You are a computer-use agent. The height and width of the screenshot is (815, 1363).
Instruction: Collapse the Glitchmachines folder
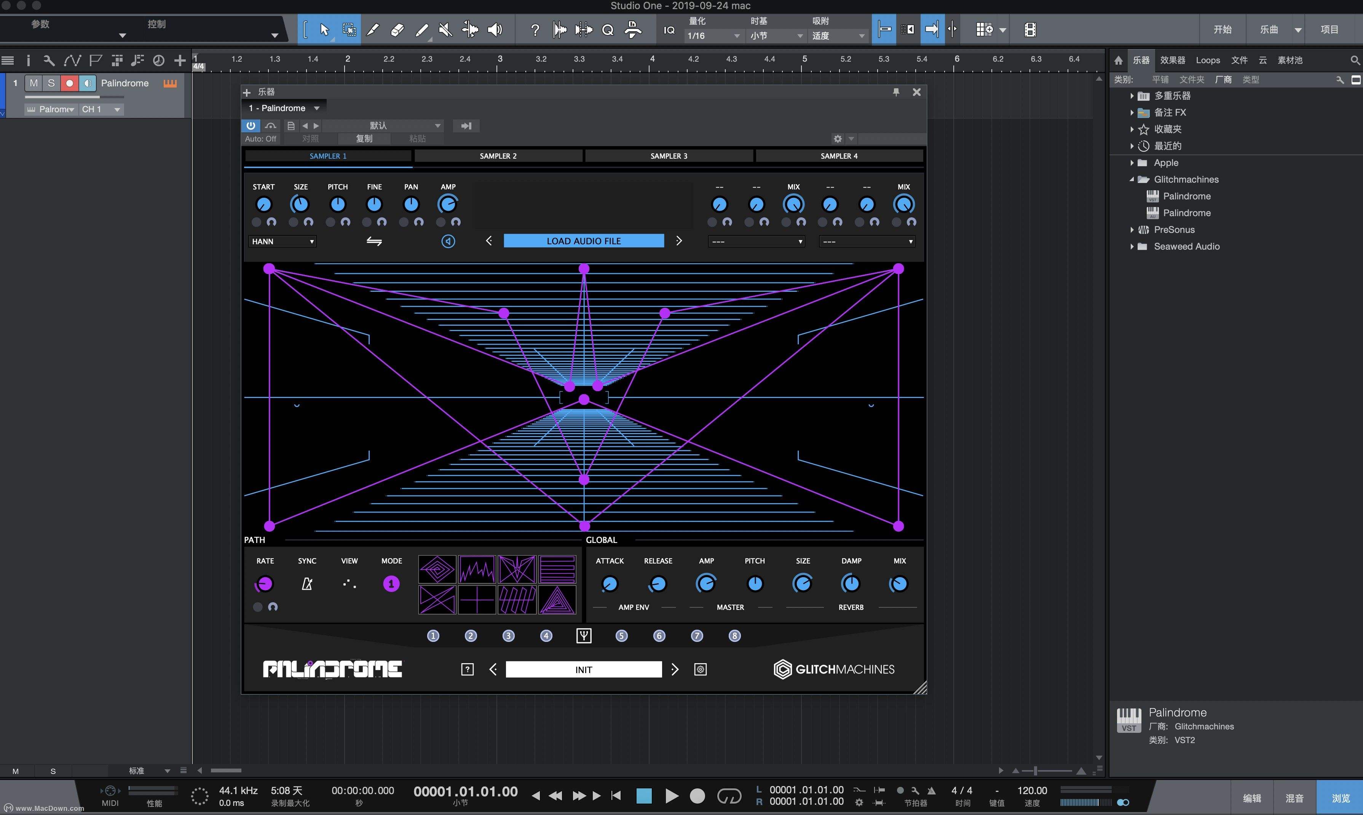1132,179
